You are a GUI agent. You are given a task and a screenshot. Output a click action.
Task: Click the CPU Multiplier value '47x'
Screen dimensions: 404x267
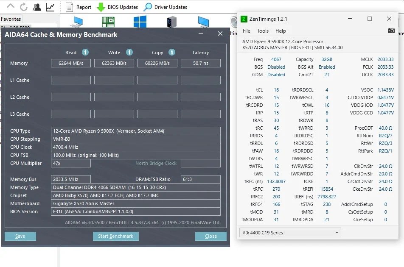coord(71,163)
